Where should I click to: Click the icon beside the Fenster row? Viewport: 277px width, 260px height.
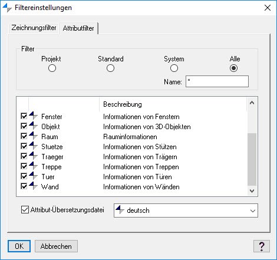pos(33,116)
